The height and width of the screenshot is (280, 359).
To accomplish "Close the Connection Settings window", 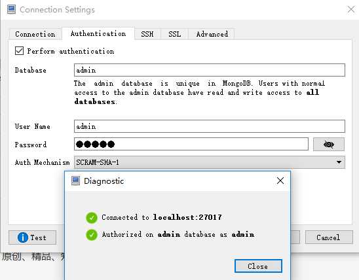I will tap(350, 10).
